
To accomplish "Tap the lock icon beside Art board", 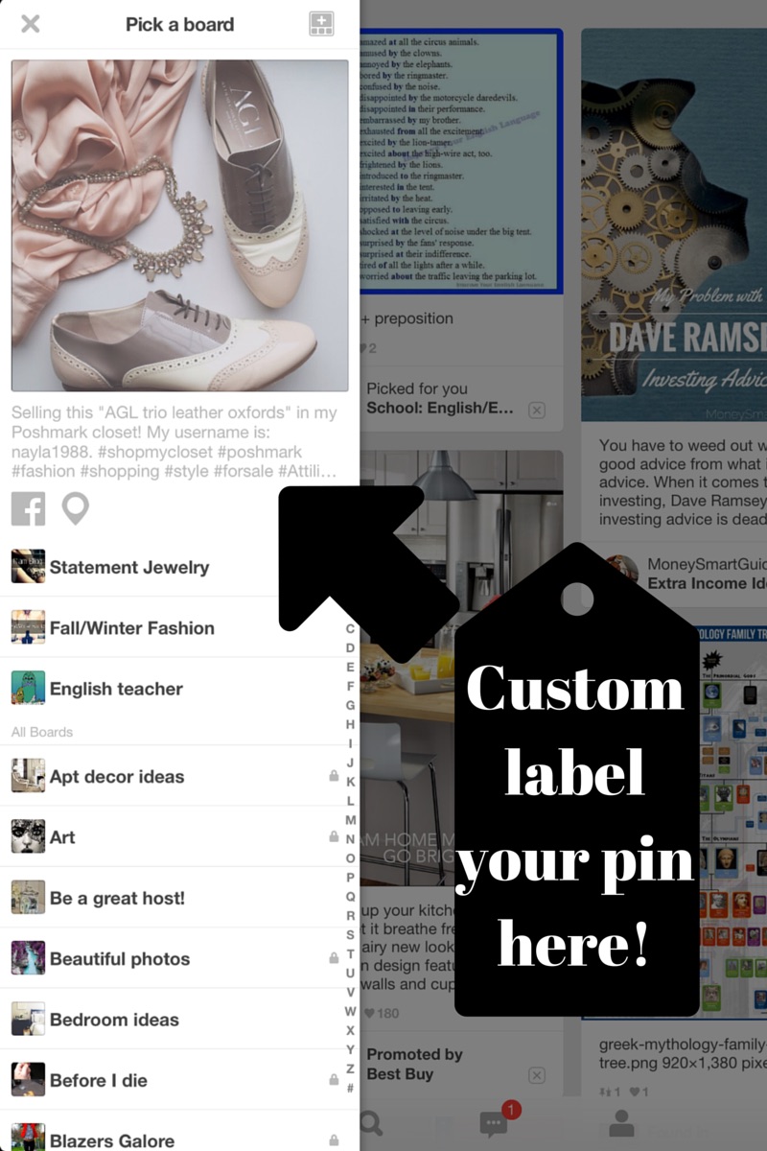I will coord(334,836).
